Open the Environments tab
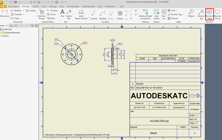 [x=73, y=6]
